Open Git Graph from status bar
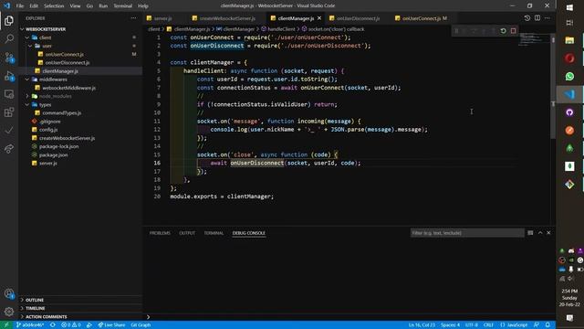This screenshot has width=584, height=329. 141,325
